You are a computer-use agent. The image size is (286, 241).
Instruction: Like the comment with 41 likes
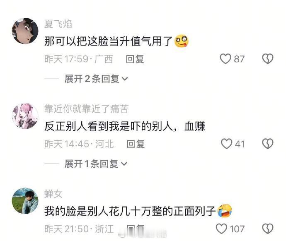(227, 144)
